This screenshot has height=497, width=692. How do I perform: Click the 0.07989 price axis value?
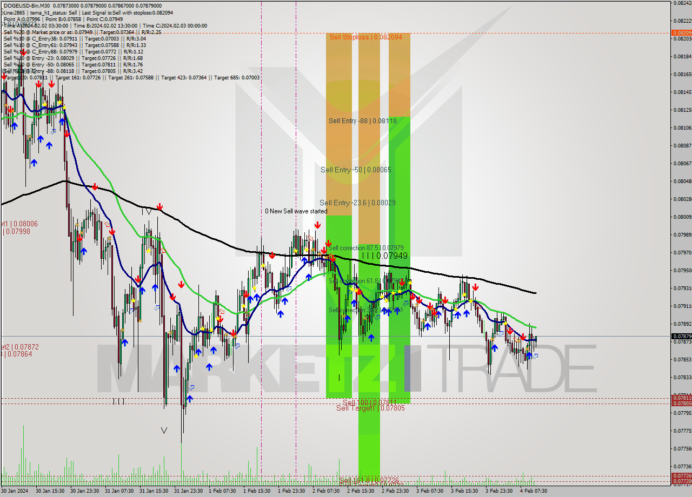coord(682,234)
